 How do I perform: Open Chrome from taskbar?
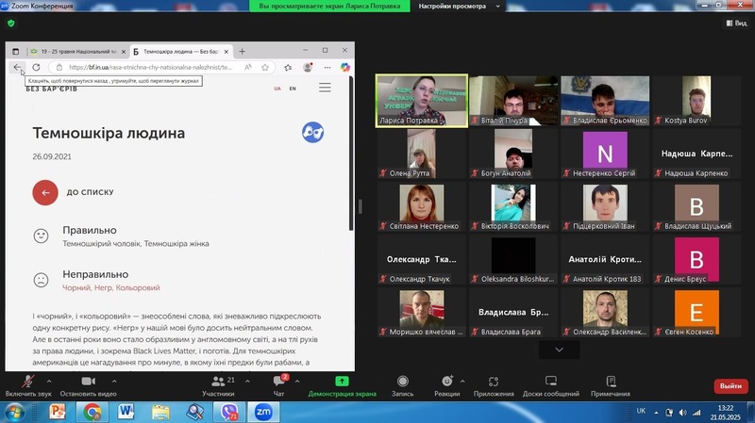[92, 412]
